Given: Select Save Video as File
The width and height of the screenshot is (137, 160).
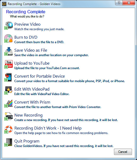Looking at the screenshot, I should (x=31, y=50).
